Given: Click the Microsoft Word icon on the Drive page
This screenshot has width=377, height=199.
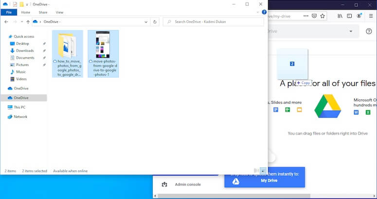Looking at the screenshot, I should coord(356,112).
